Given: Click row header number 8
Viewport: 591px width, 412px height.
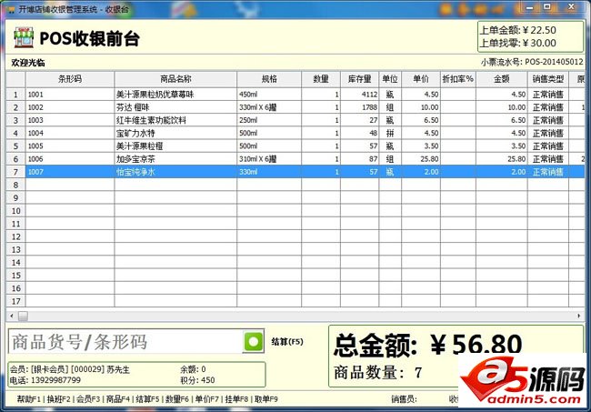Looking at the screenshot, I should pos(15,185).
